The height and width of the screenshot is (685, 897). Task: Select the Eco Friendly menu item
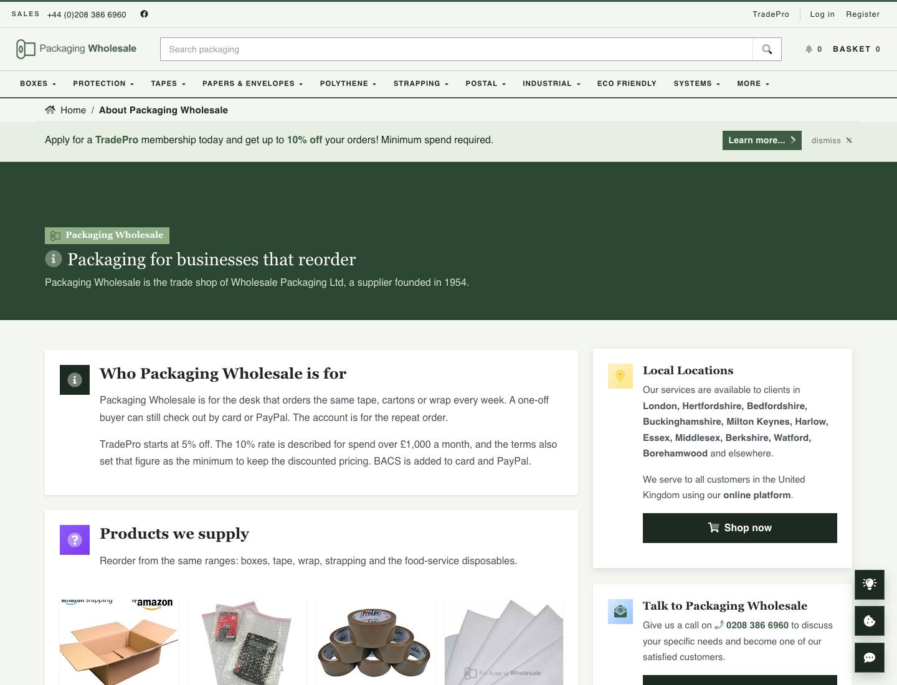click(x=627, y=83)
